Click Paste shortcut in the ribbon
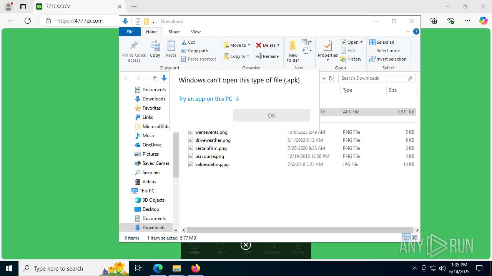This screenshot has height=276, width=492. point(198,59)
